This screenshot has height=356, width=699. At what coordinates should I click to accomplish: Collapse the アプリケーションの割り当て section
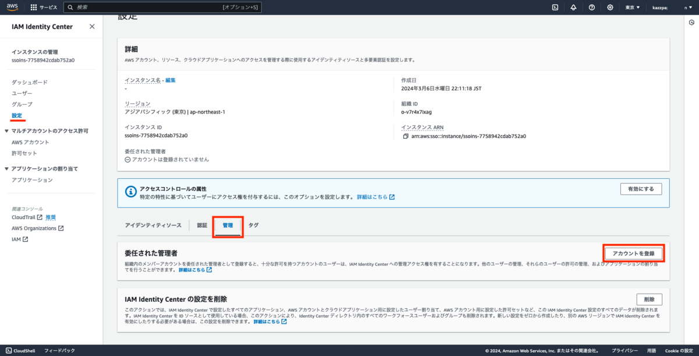point(6,169)
